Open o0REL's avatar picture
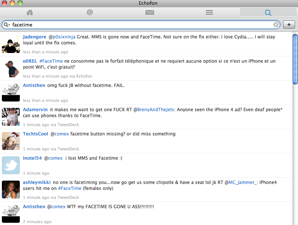Viewport: 298px width, 225px height. click(11, 68)
